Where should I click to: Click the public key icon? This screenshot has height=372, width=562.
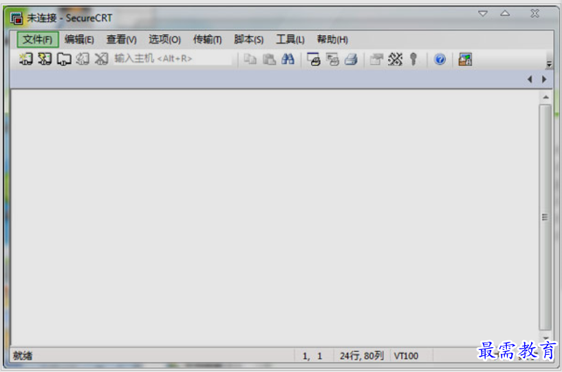tap(413, 59)
